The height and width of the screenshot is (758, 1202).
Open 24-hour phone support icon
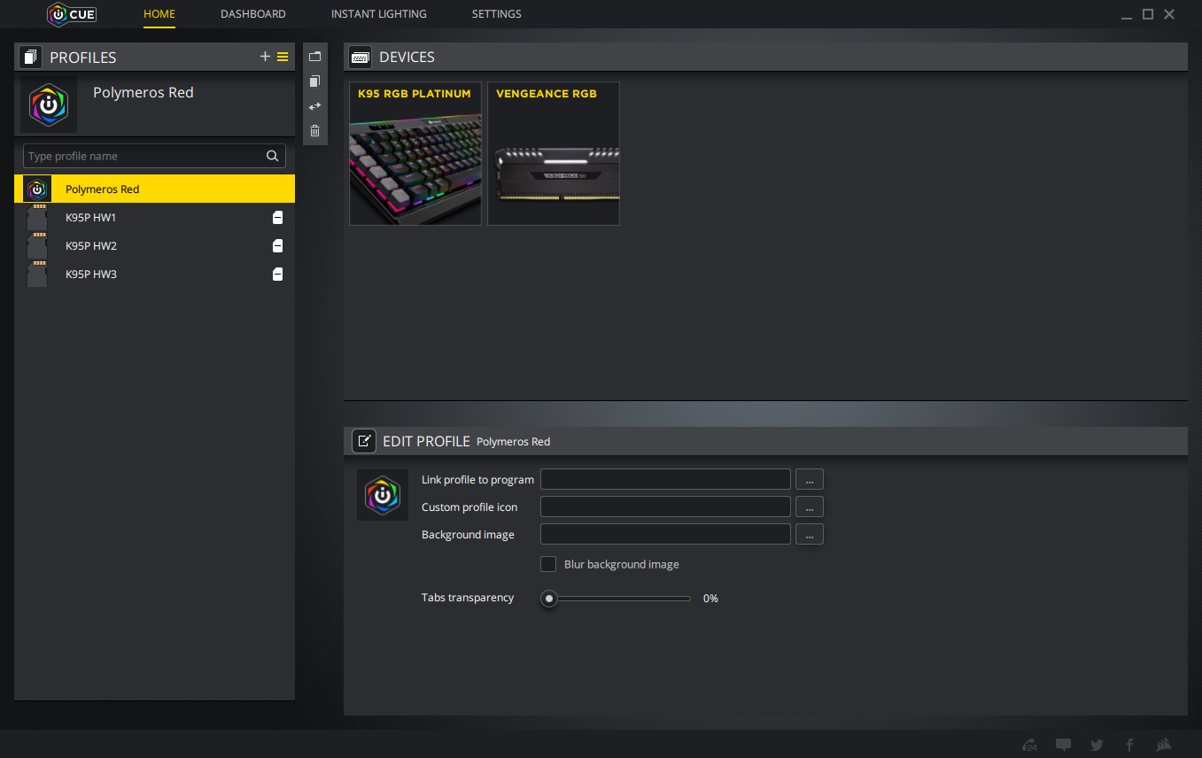pyautogui.click(x=1030, y=745)
